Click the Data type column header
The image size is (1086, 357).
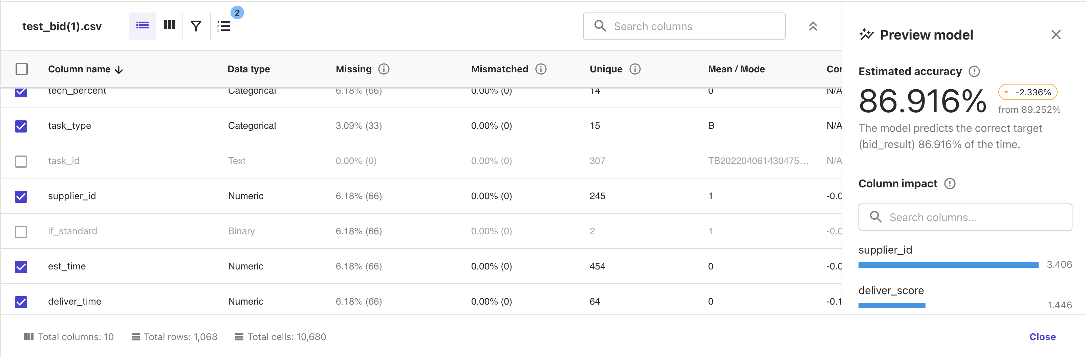point(249,69)
